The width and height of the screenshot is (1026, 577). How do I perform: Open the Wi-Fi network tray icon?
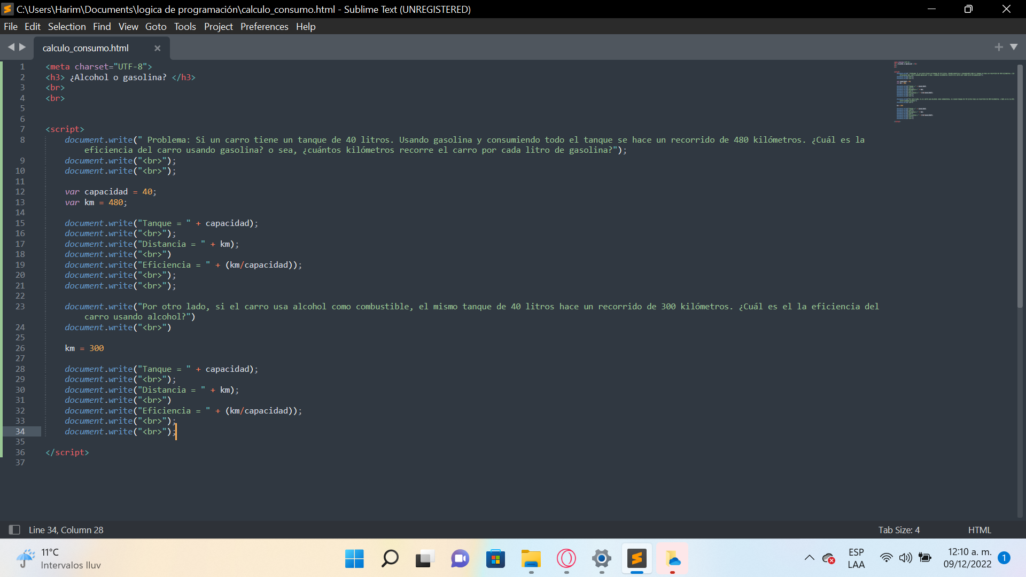tap(886, 558)
